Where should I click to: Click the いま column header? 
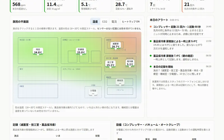click(x=58, y=136)
